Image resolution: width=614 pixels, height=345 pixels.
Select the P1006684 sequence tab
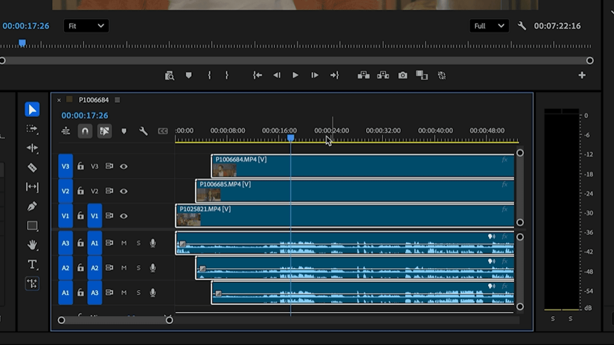93,100
